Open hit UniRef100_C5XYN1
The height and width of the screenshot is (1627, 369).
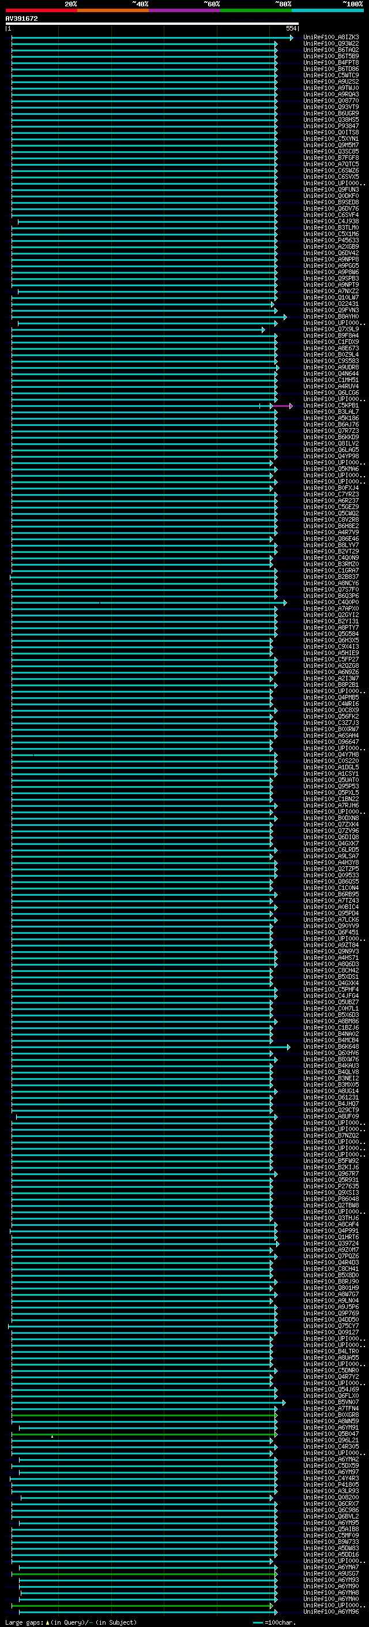(x=331, y=139)
